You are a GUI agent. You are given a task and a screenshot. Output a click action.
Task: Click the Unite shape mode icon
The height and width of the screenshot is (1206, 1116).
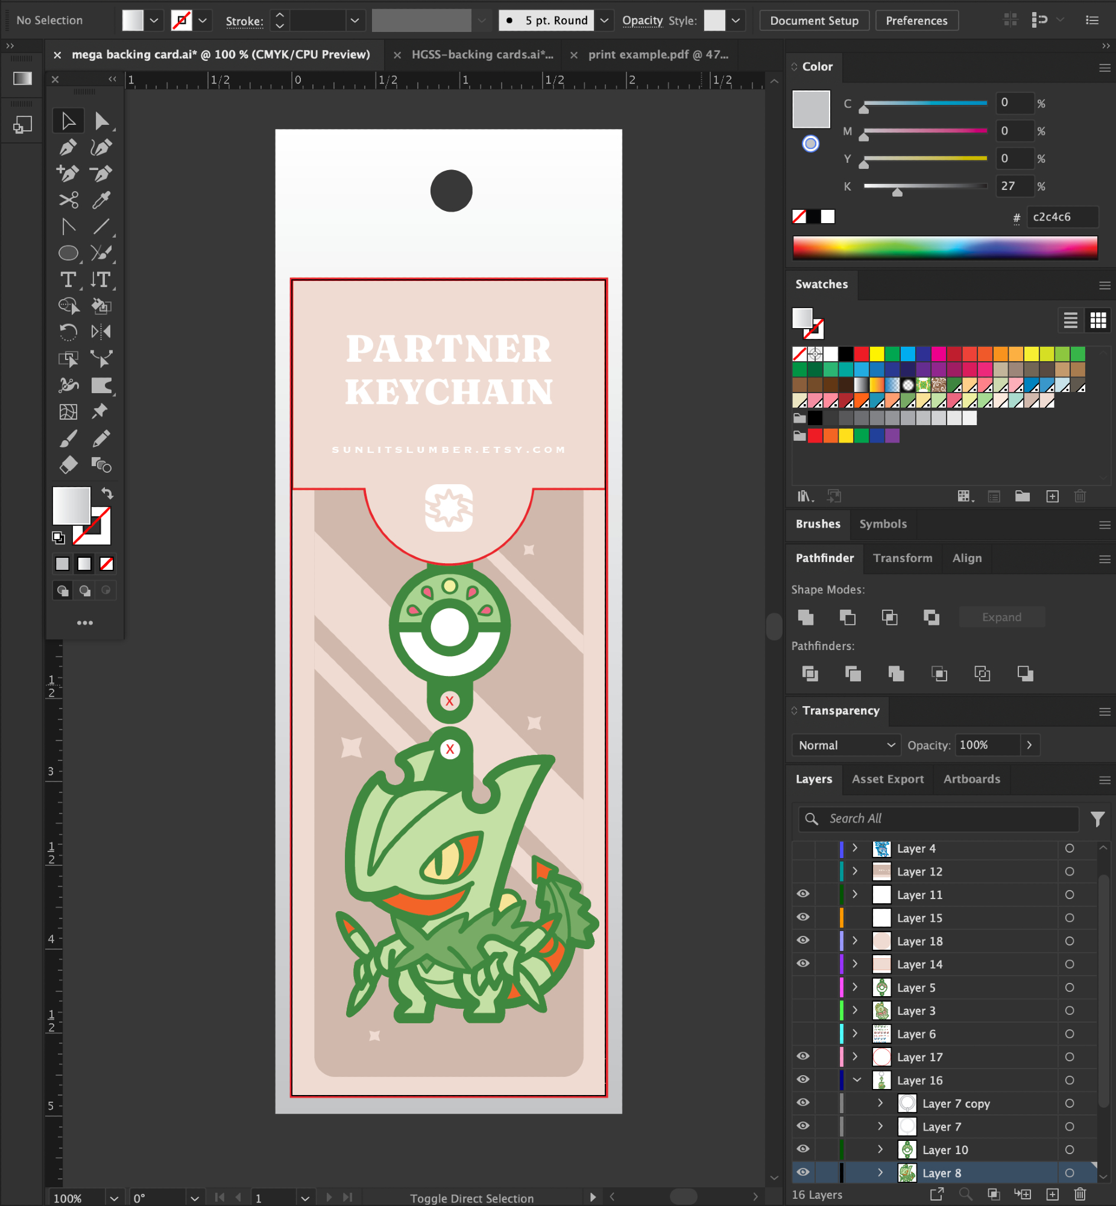pyautogui.click(x=805, y=617)
